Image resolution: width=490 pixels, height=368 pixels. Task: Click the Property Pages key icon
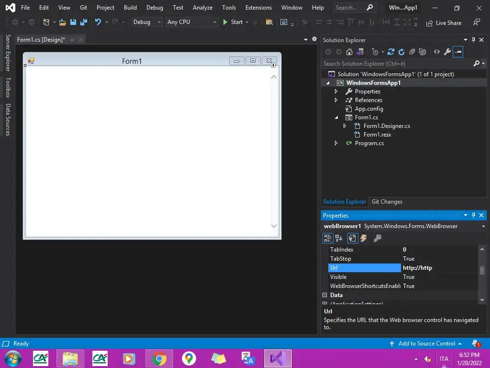point(377,239)
